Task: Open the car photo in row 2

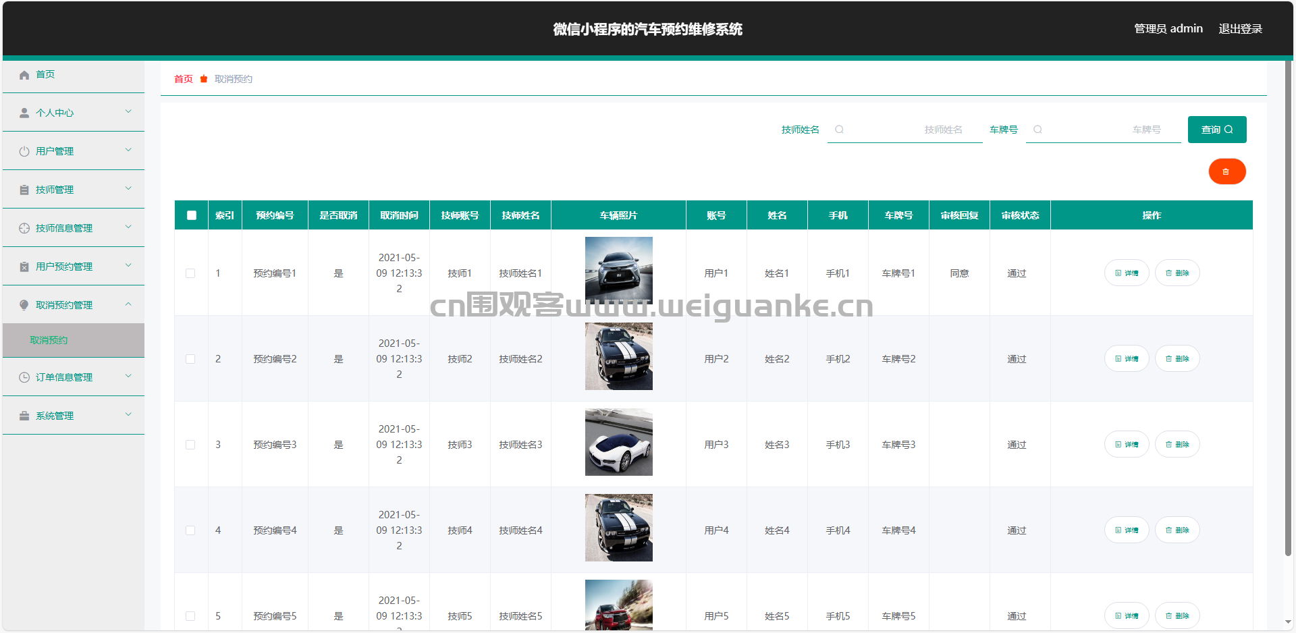Action: [619, 356]
